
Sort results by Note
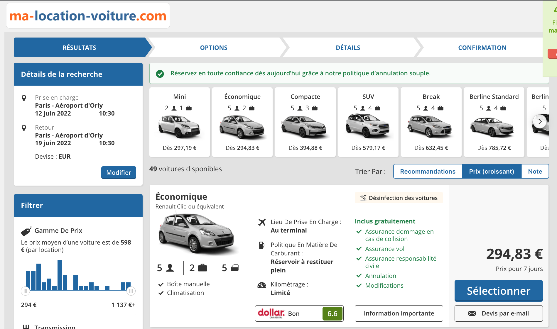(535, 172)
